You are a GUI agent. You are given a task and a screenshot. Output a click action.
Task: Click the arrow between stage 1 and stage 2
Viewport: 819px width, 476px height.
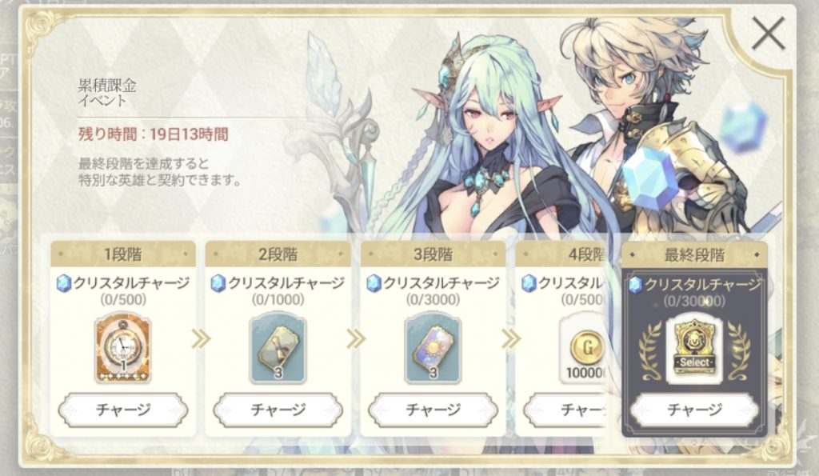pyautogui.click(x=201, y=338)
